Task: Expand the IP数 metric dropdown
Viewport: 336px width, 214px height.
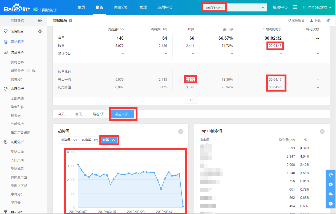Action: [109, 140]
